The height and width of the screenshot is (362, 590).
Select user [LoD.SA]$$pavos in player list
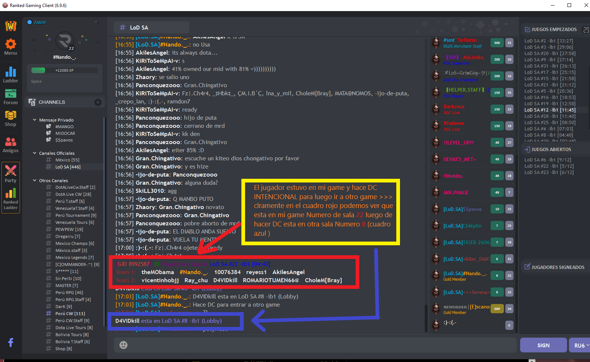(x=462, y=209)
